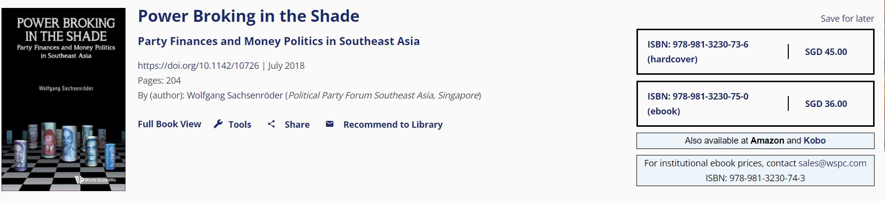Click Save for later
This screenshot has height=201, width=885.
[847, 19]
